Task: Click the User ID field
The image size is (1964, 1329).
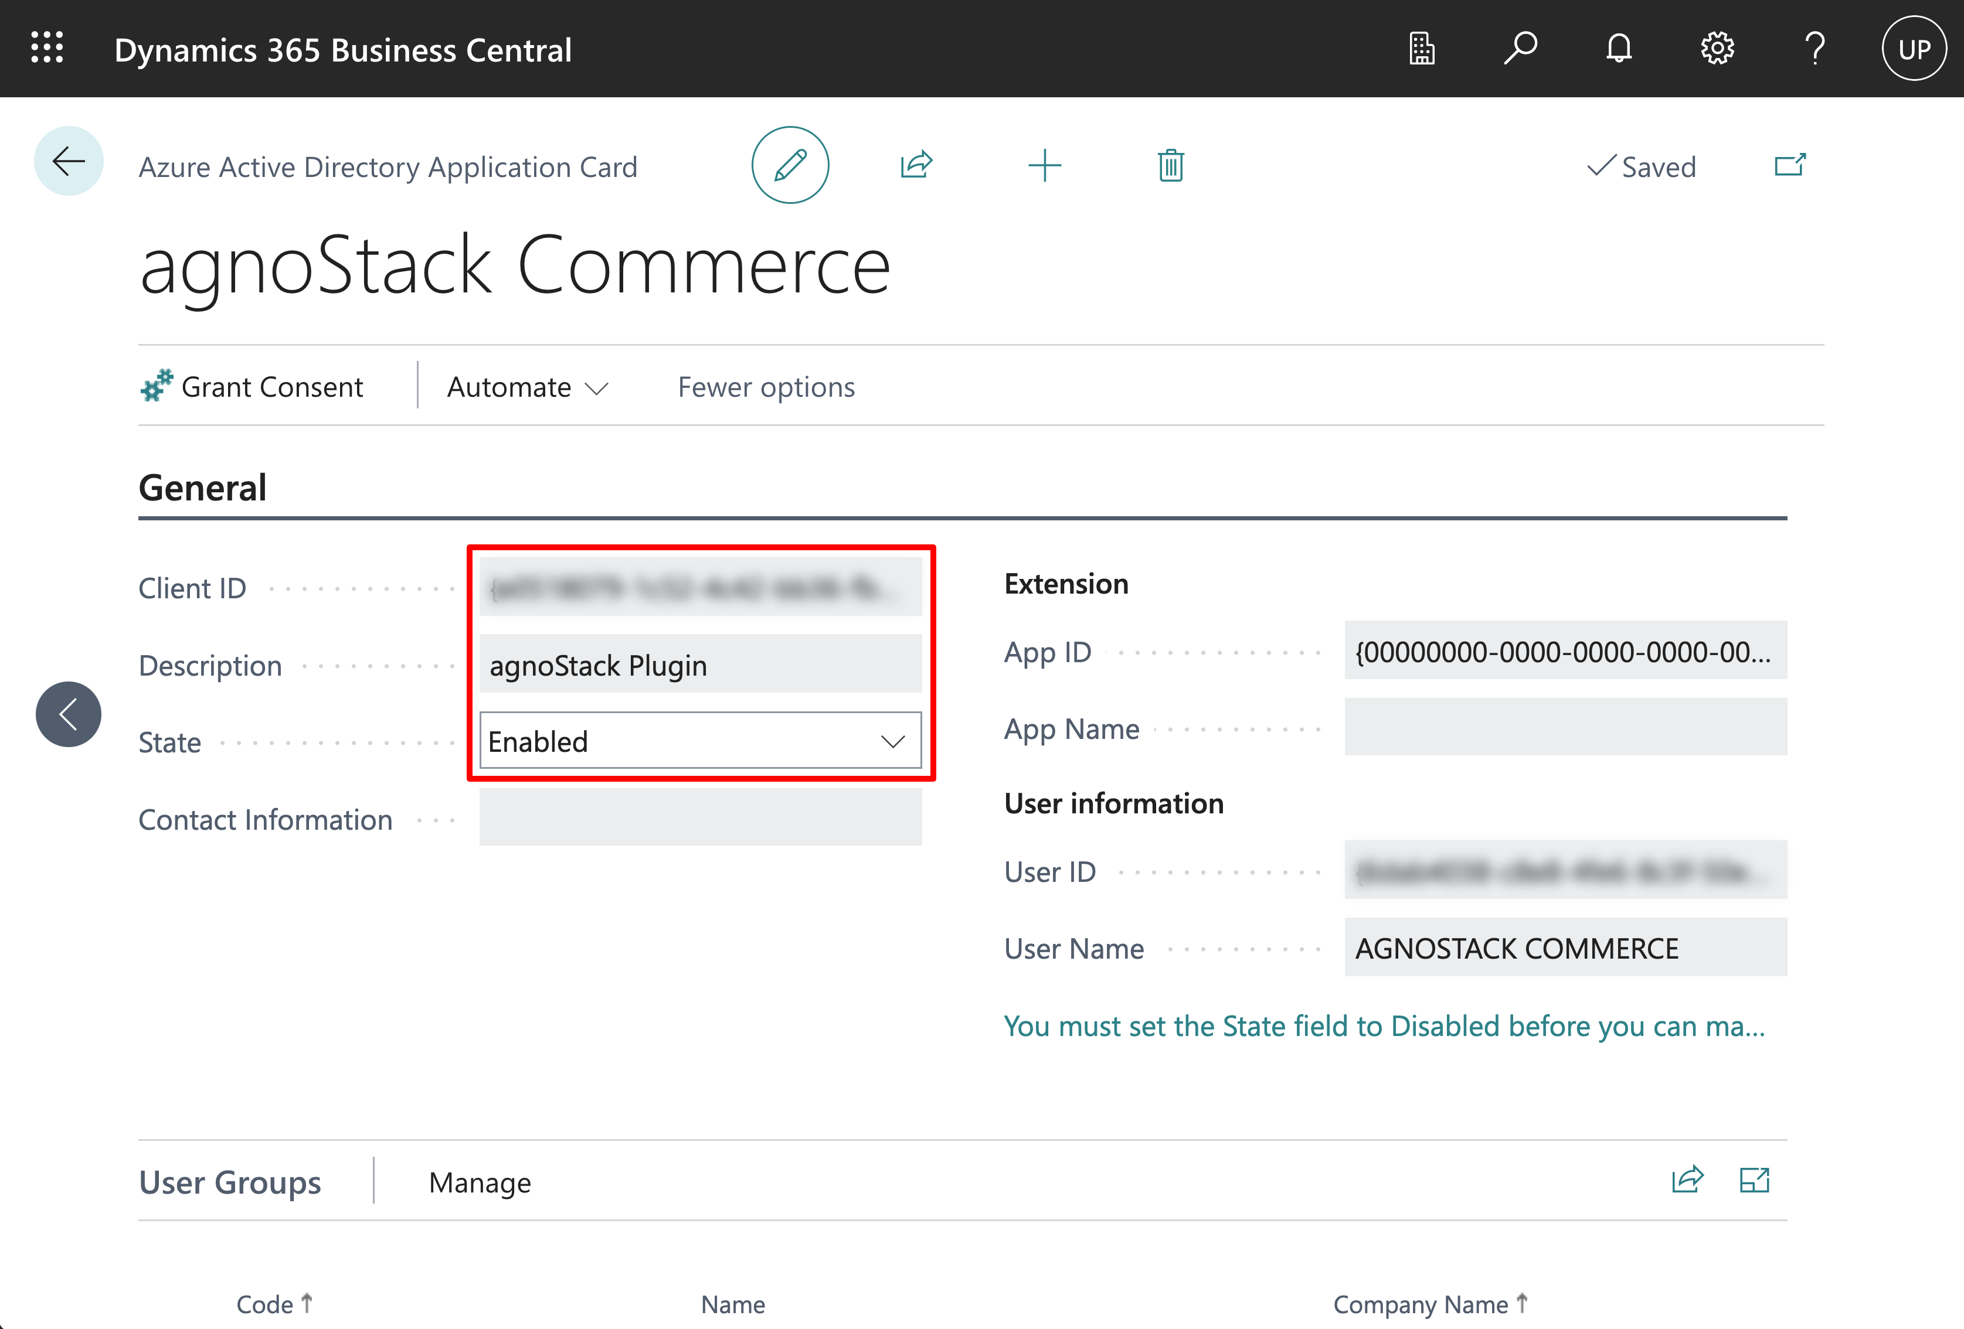Action: [1565, 870]
